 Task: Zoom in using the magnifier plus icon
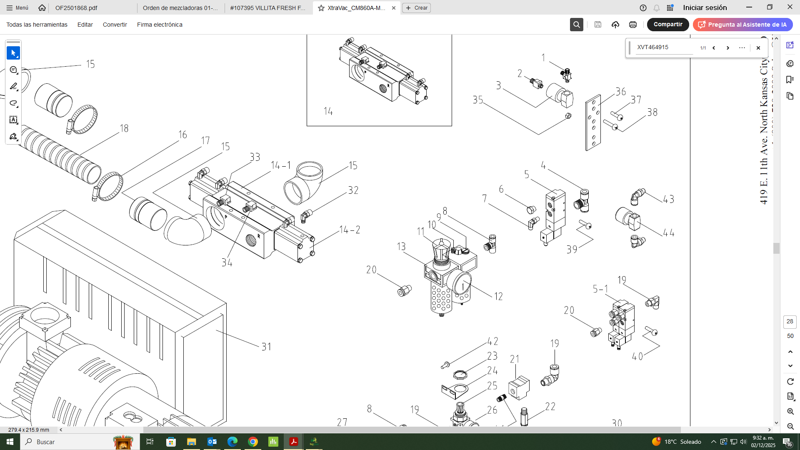click(x=790, y=411)
